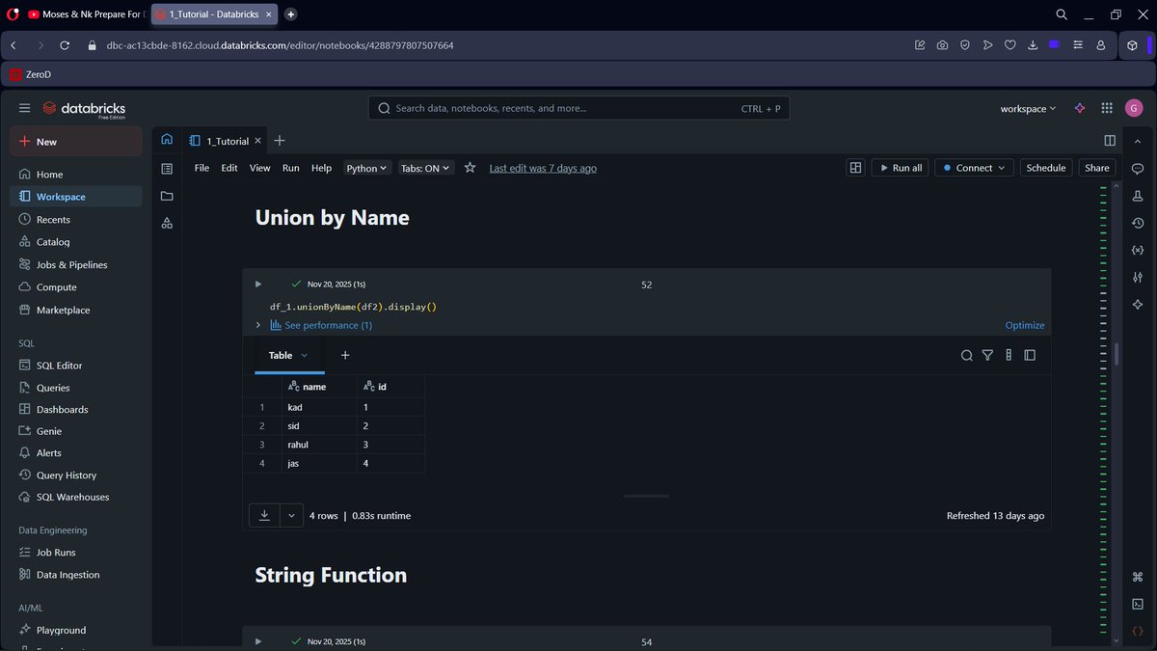Open the Python language selector

[x=366, y=168]
